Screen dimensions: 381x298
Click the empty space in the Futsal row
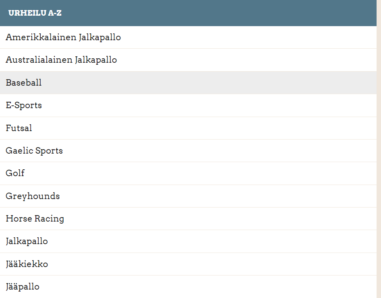tap(204, 128)
